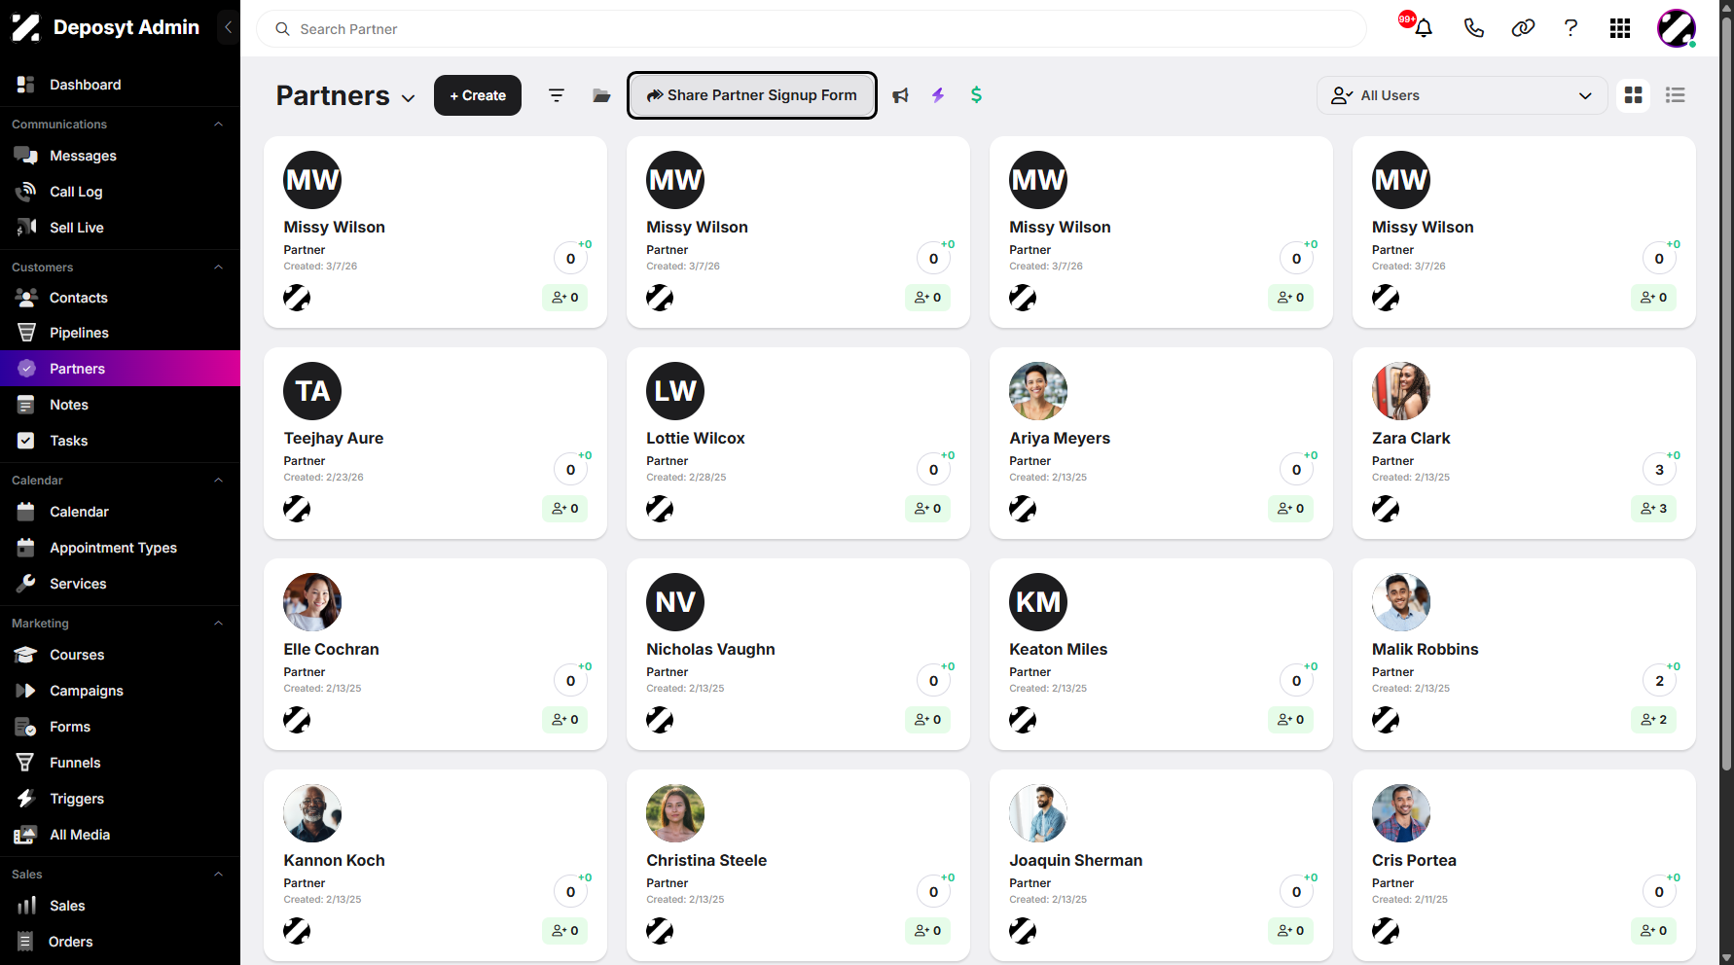
Task: Click the purple lightning bolt icon
Action: pos(938,95)
